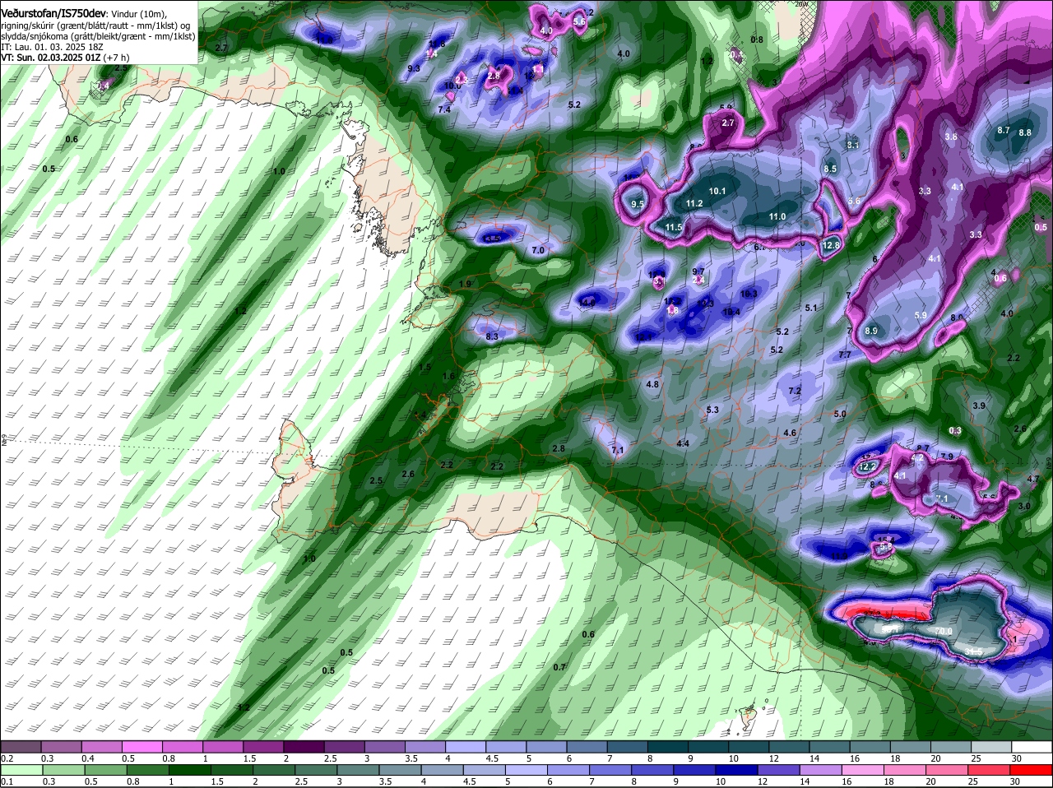Click the 3.8 value in the purple area

coord(951,137)
